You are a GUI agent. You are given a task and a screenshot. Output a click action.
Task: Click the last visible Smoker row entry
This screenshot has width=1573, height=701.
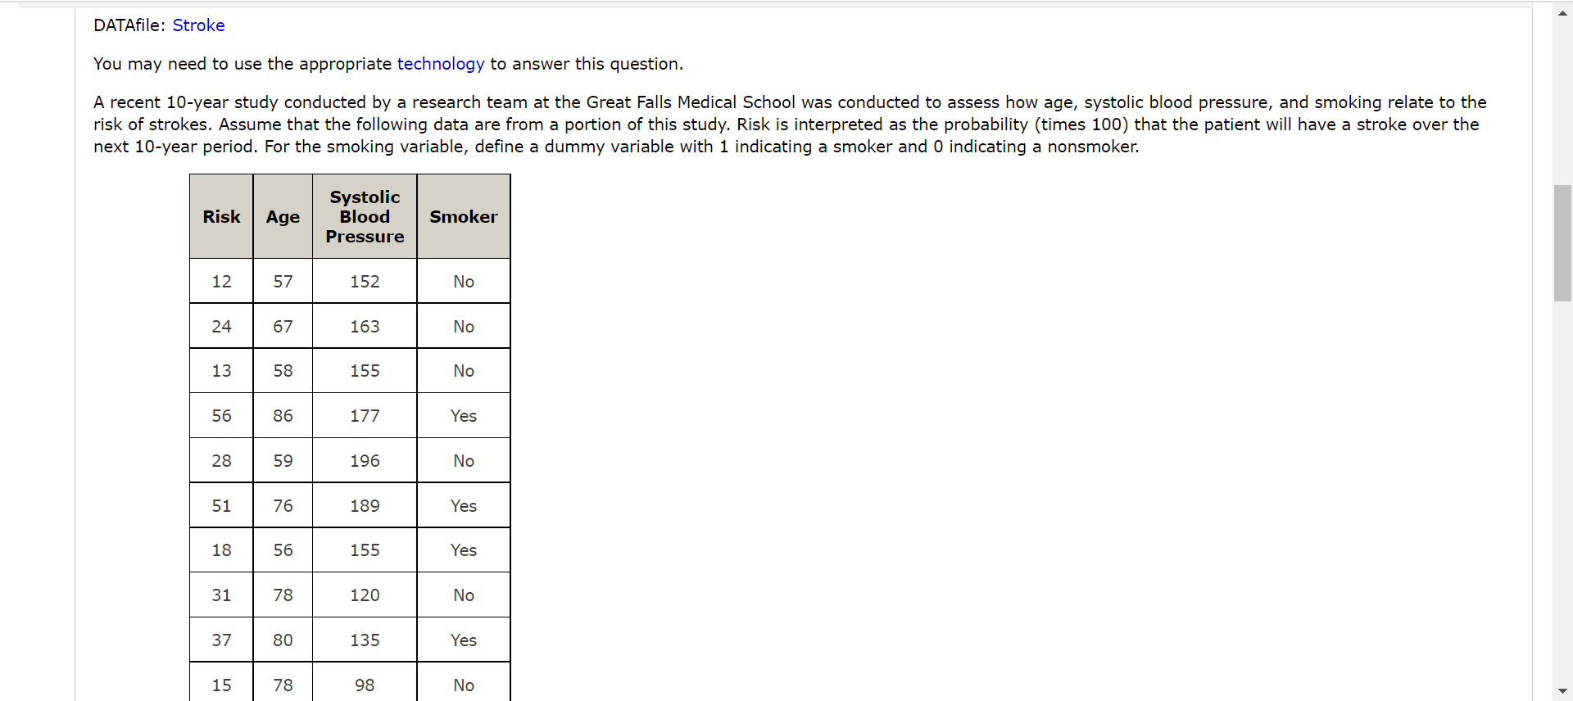tap(463, 685)
